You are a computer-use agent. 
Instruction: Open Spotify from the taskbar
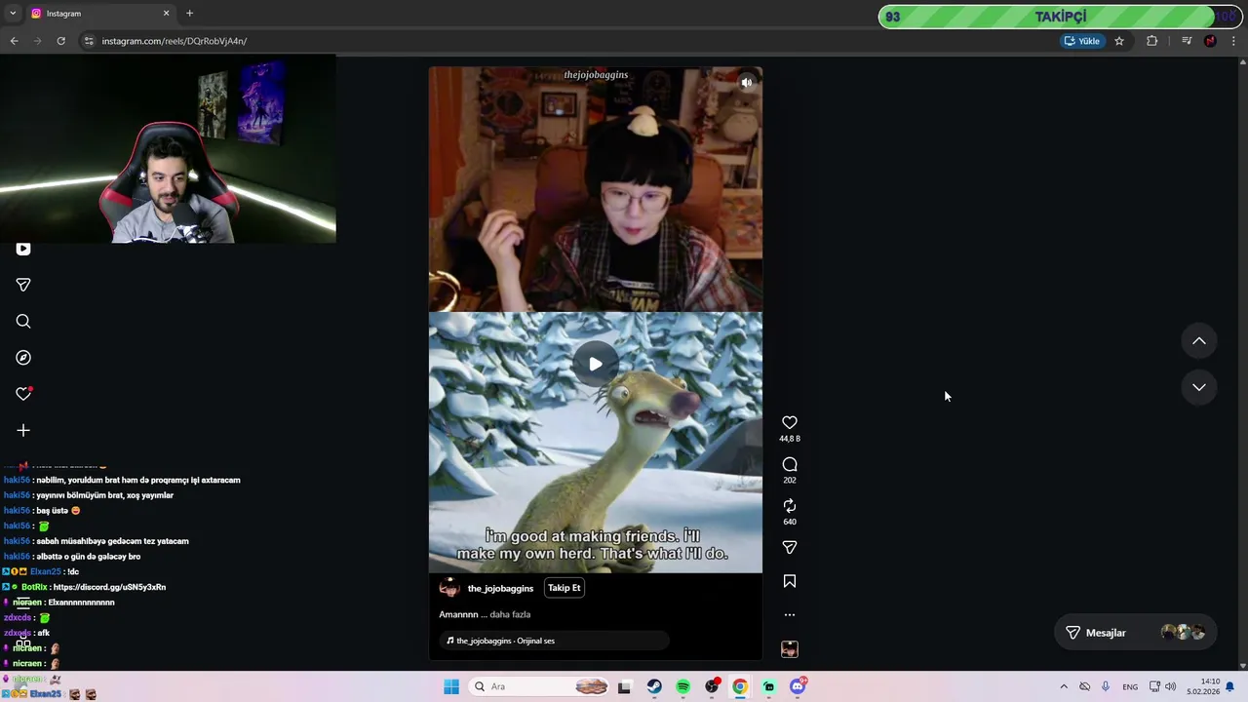(682, 686)
